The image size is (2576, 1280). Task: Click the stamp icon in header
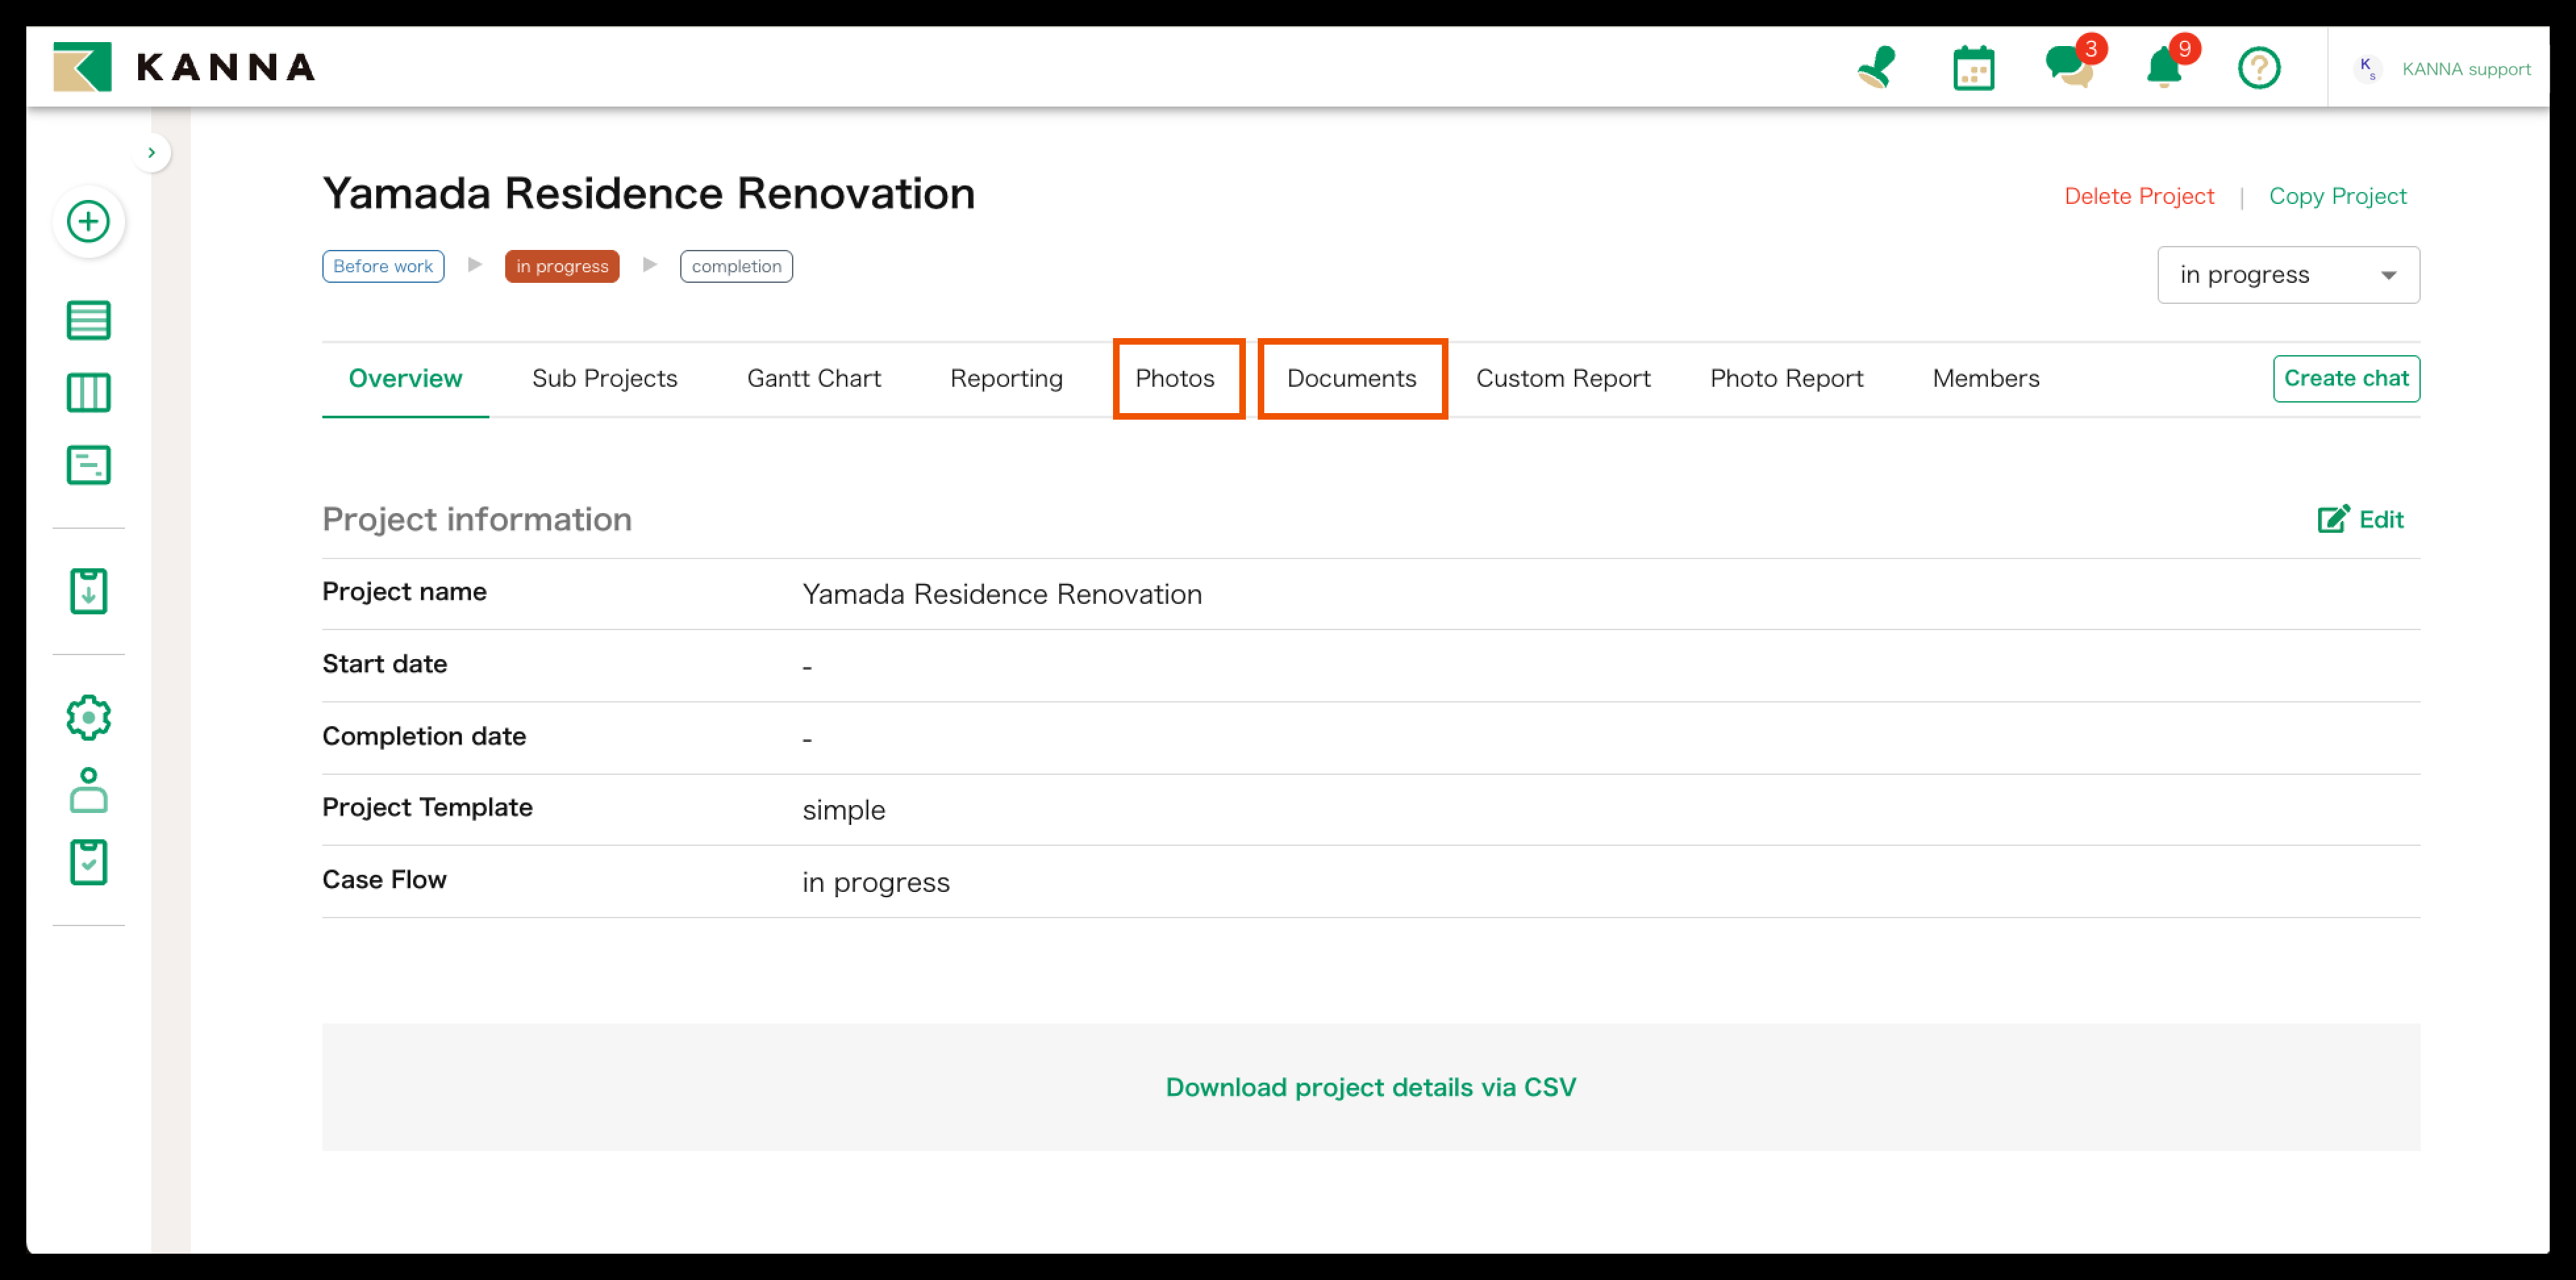pos(1877,68)
